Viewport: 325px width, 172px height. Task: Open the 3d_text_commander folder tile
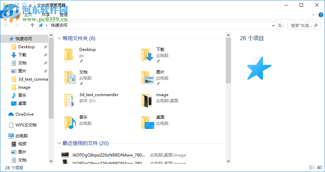tap(91, 100)
